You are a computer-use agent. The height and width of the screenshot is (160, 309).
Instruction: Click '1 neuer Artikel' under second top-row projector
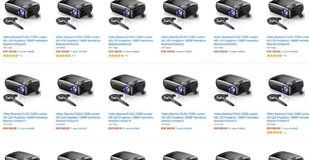(x=78, y=52)
